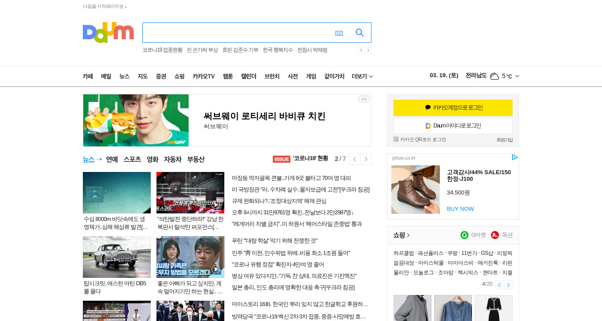Open the deep-sea 수심 8000m article thumbnail
The image size is (602, 321).
click(x=117, y=193)
